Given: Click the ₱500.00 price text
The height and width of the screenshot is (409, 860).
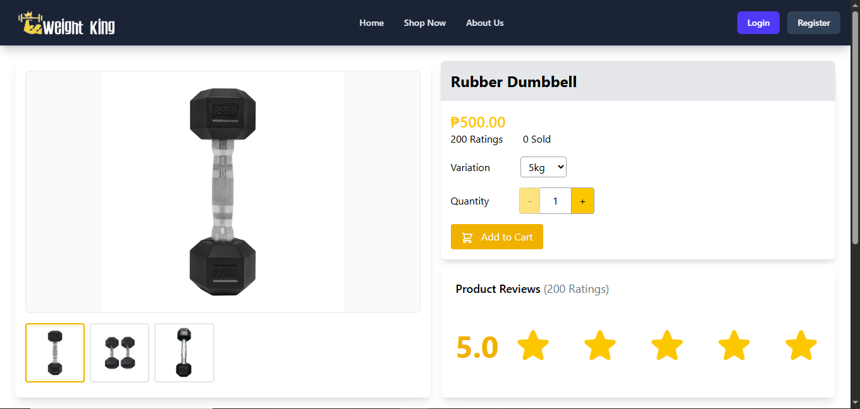Looking at the screenshot, I should tap(478, 122).
